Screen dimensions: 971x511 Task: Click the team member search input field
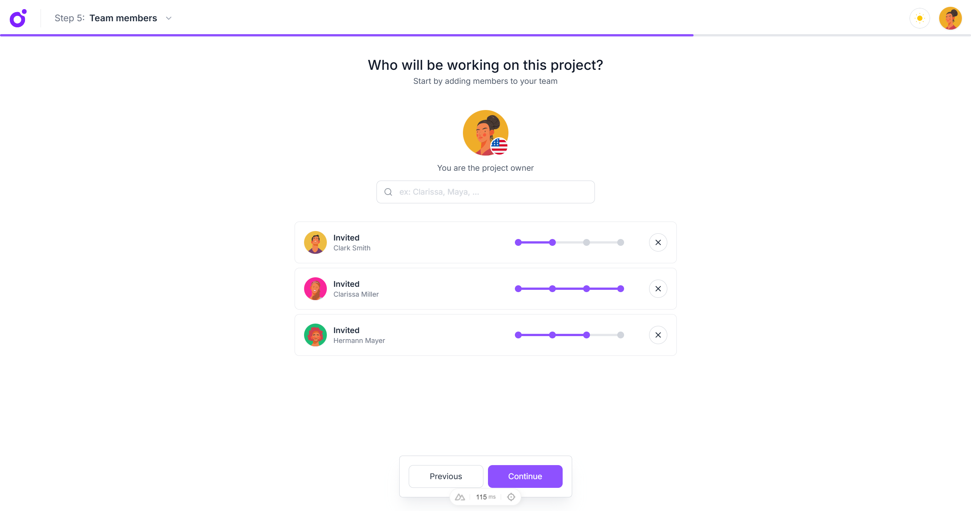coord(485,192)
